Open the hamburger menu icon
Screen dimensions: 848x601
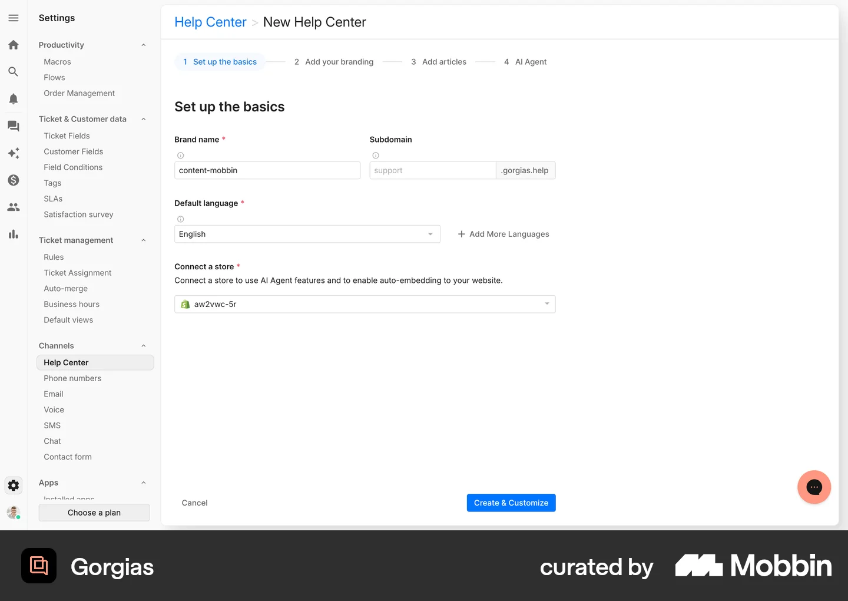[x=14, y=18]
